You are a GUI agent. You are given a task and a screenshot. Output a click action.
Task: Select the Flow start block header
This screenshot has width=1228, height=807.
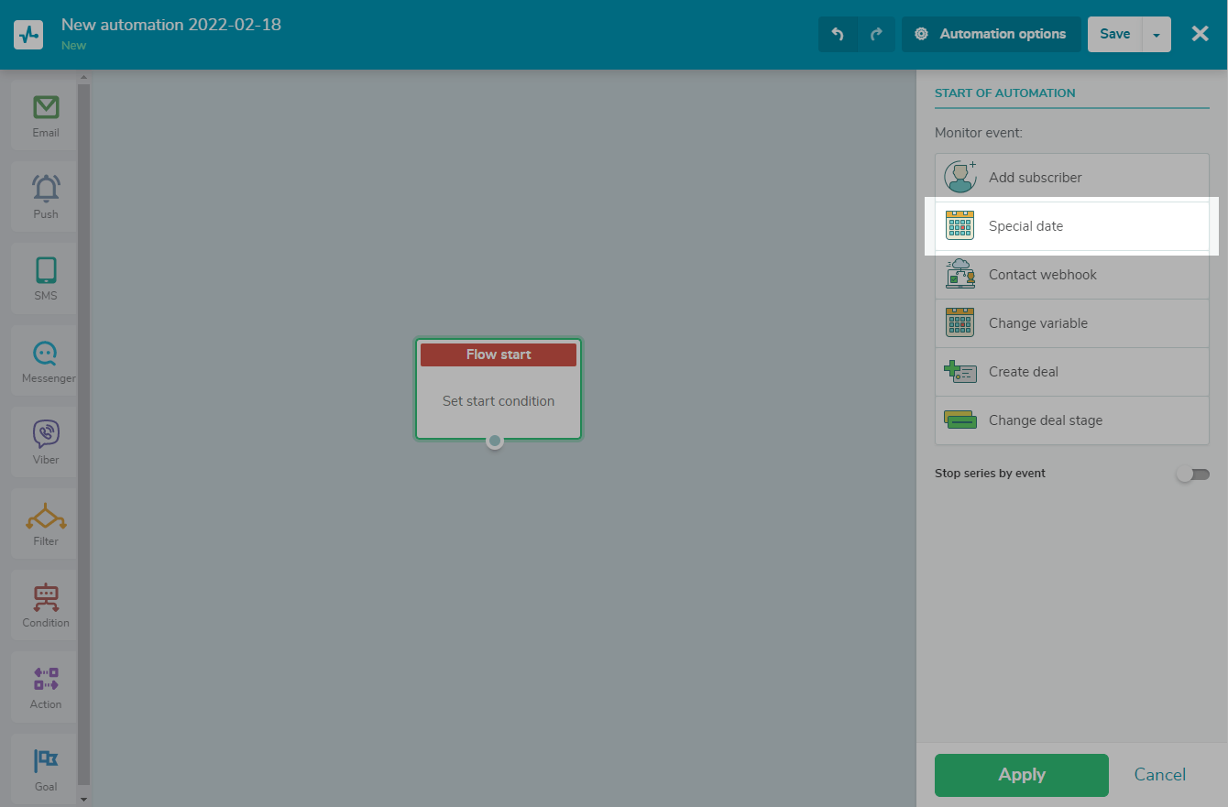point(499,354)
